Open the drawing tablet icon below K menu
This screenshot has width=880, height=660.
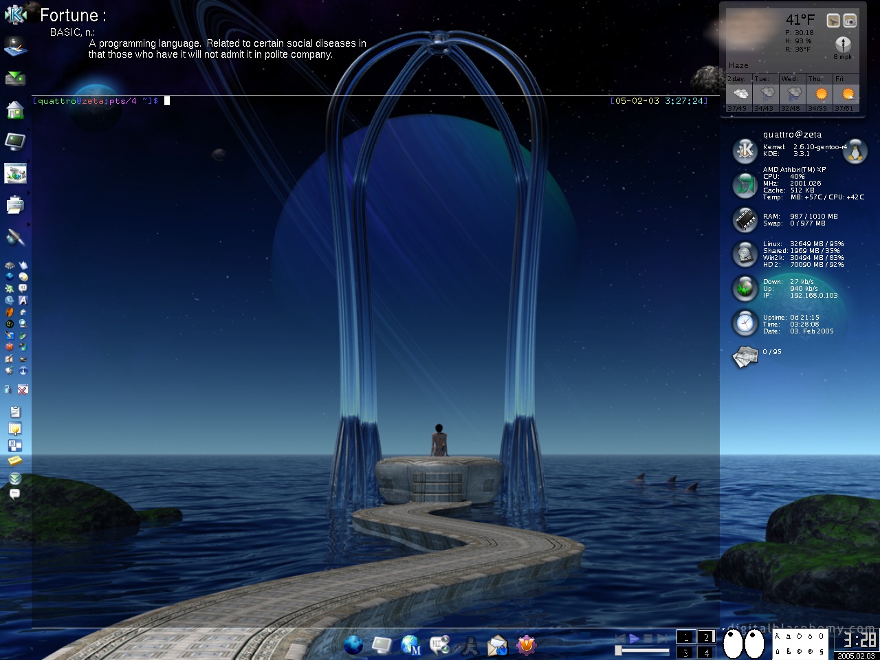pos(15,46)
